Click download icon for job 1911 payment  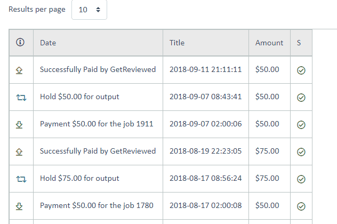click(x=19, y=125)
